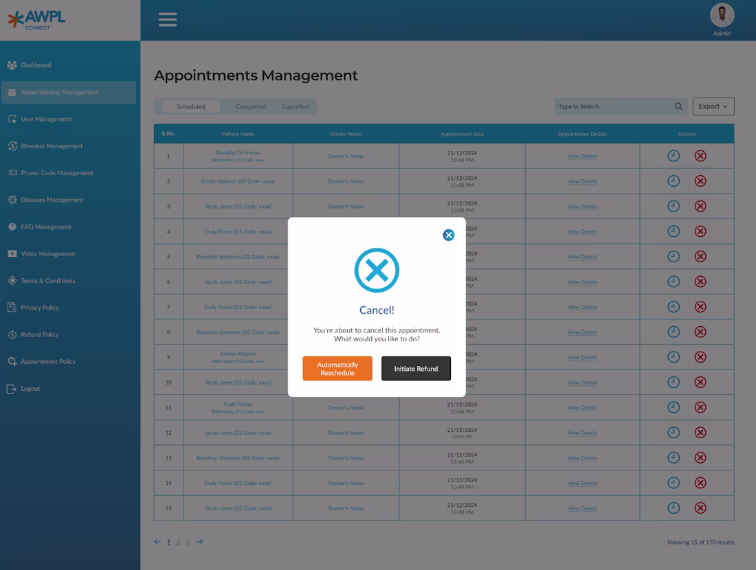
Task: Click the clock icon in row 4
Action: point(674,231)
